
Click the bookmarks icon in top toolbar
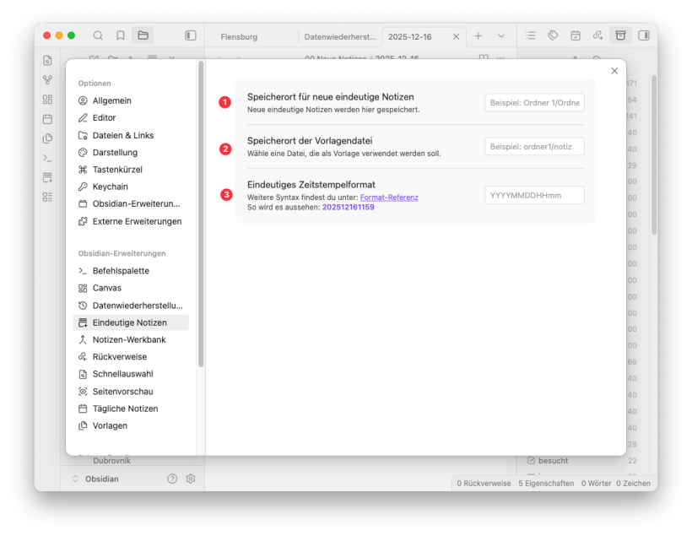point(121,35)
